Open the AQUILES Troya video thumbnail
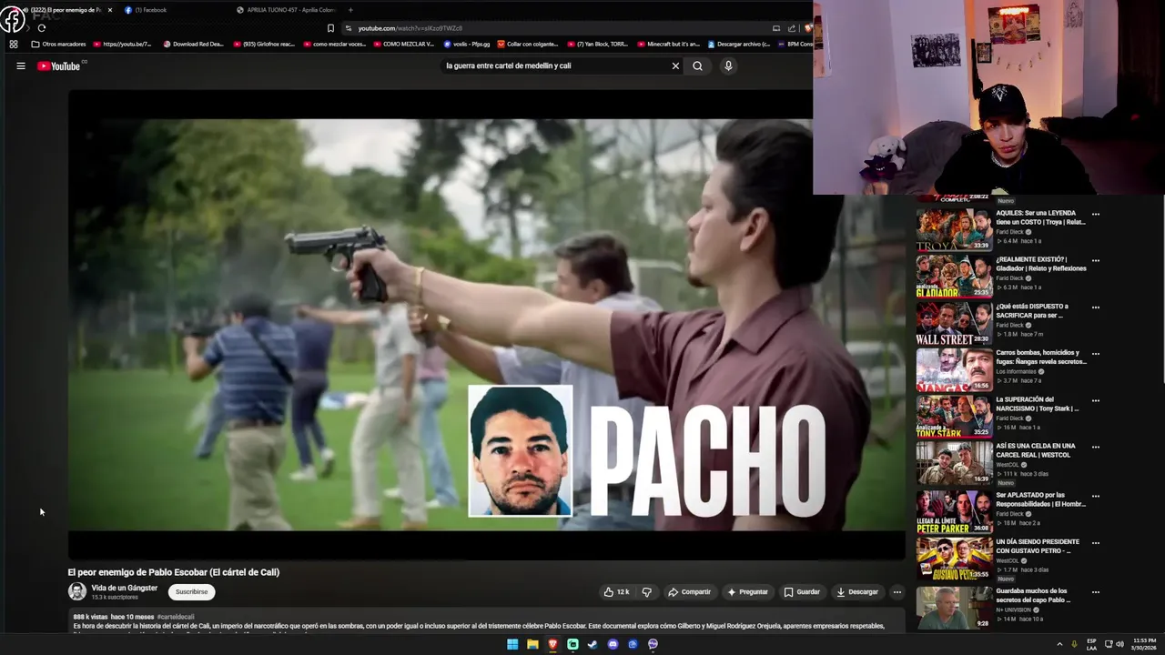 tap(954, 229)
